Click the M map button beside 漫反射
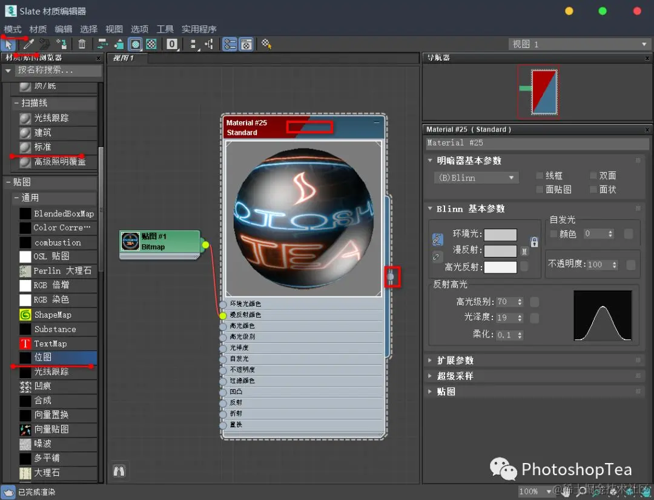Viewport: 654px width, 500px height. (524, 251)
